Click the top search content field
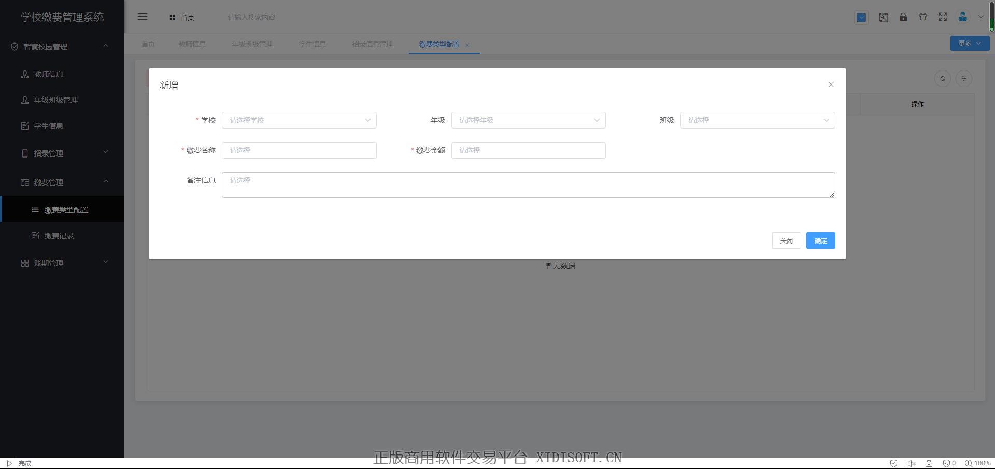The image size is (995, 469). [251, 17]
